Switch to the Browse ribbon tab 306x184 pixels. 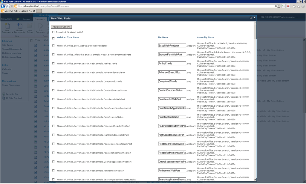(27, 19)
